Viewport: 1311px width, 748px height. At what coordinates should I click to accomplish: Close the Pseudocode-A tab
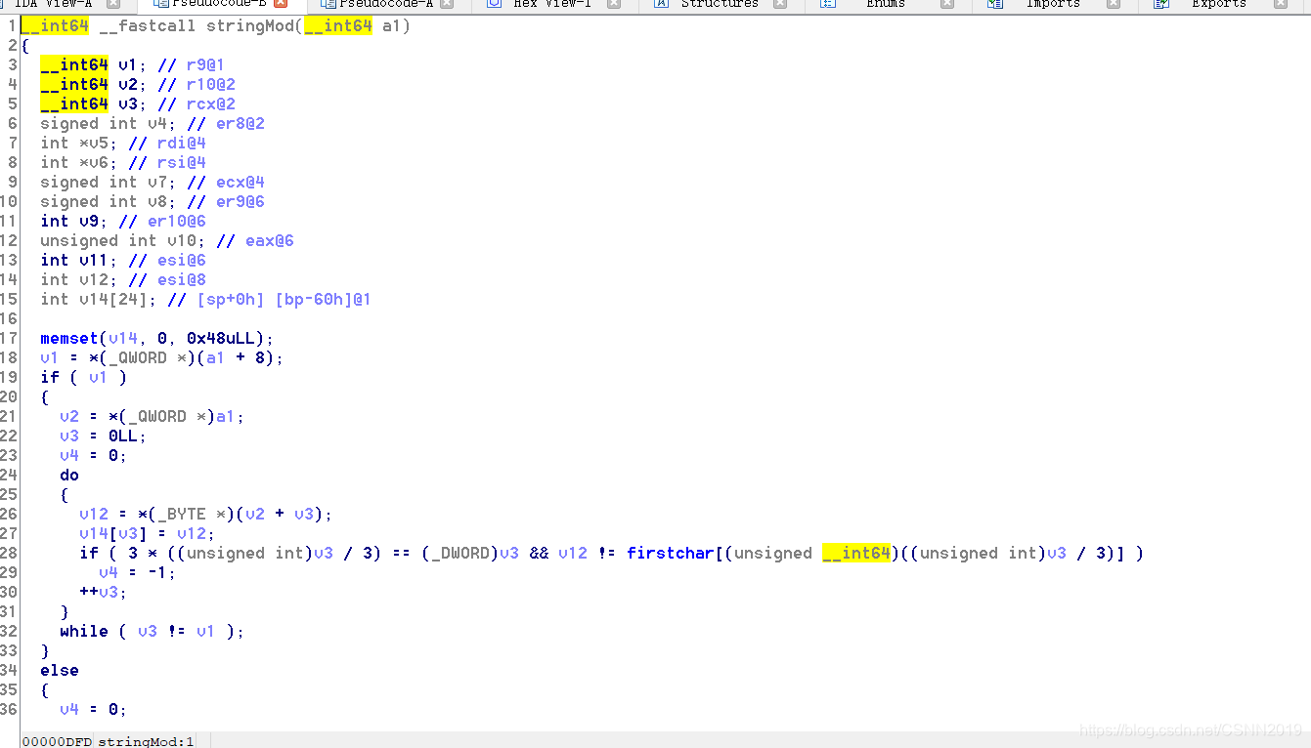(447, 4)
